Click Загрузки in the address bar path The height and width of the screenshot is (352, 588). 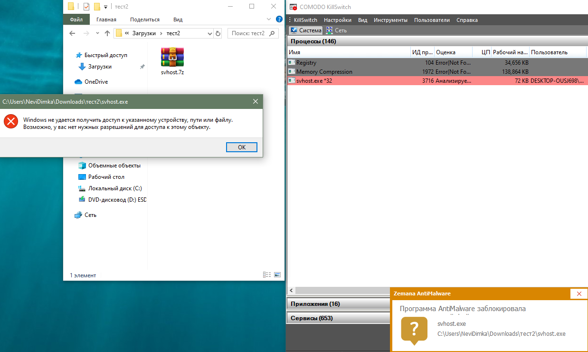pyautogui.click(x=144, y=33)
